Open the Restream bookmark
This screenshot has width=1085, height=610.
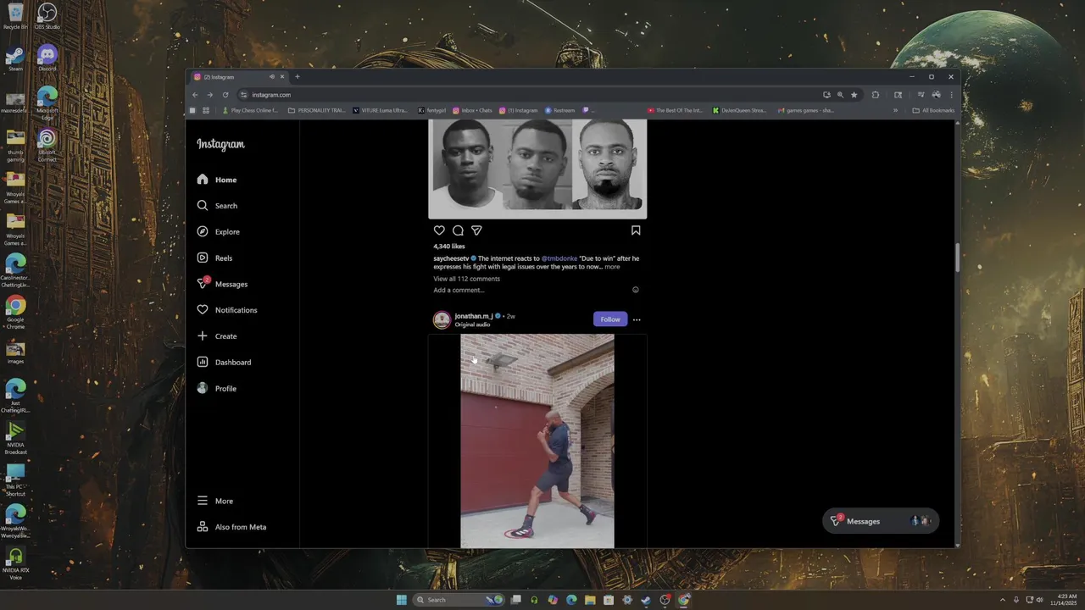click(560, 110)
